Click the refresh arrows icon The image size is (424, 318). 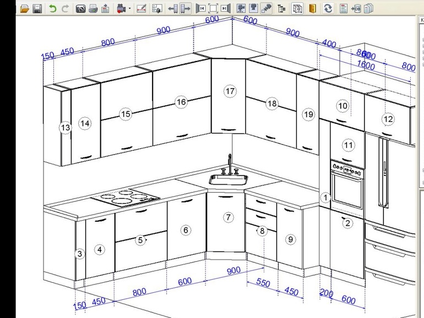coord(328,8)
